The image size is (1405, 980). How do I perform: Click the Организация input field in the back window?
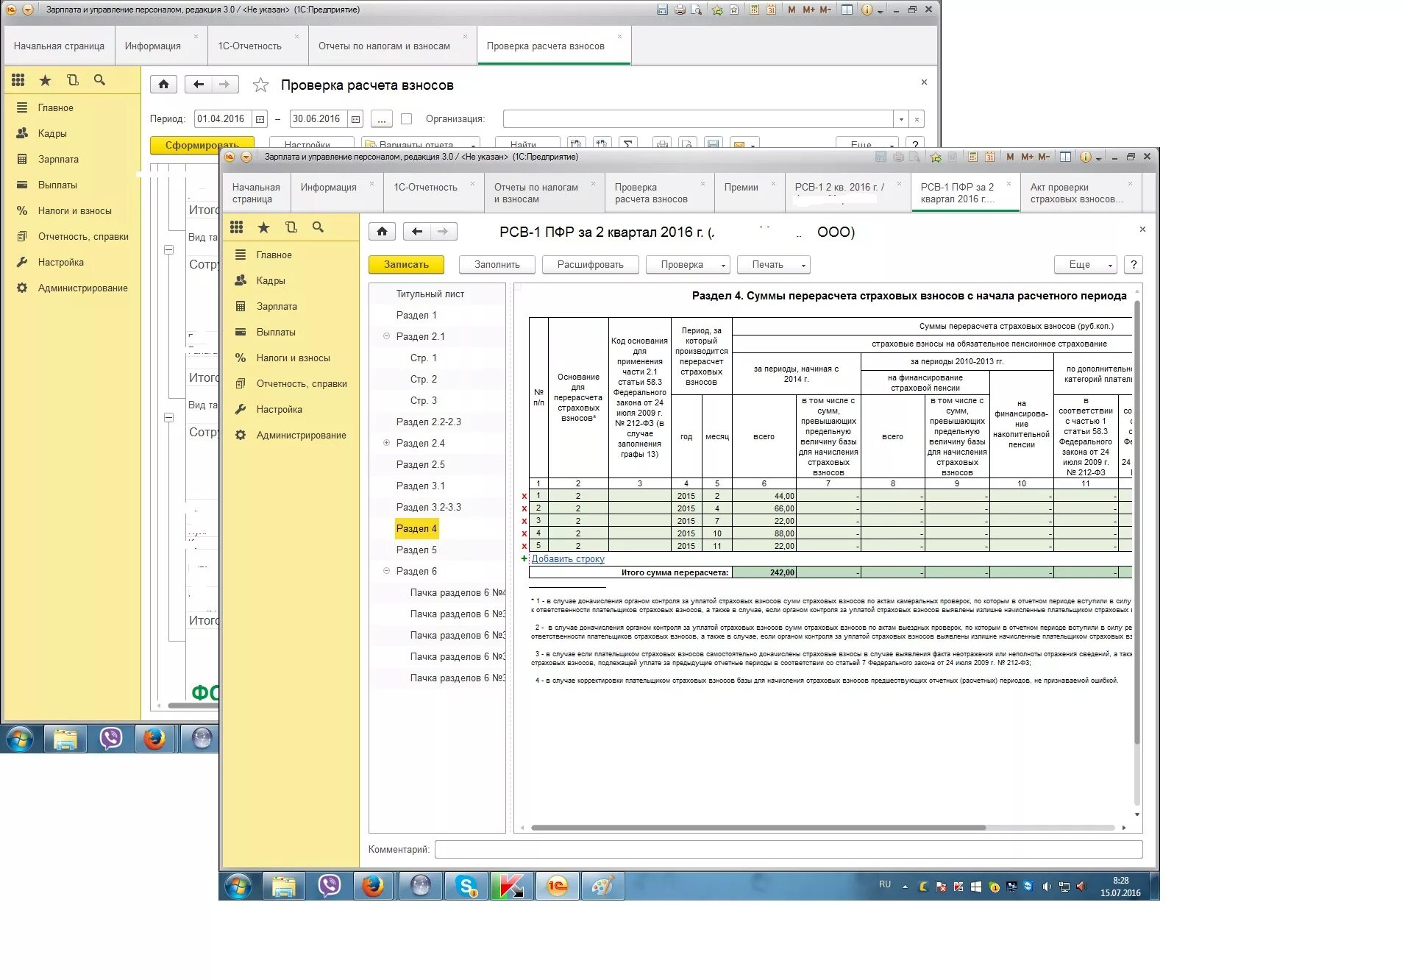[x=697, y=119]
